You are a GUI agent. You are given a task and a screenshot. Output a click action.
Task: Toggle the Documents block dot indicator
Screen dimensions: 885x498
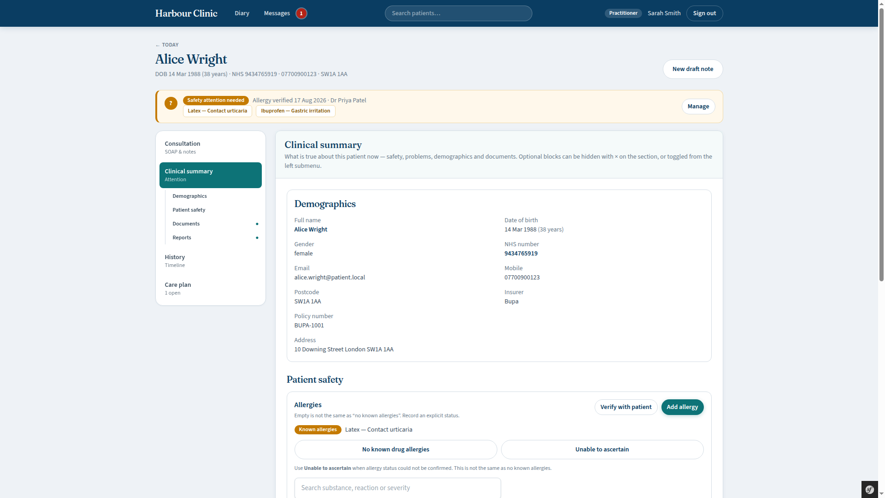257,224
